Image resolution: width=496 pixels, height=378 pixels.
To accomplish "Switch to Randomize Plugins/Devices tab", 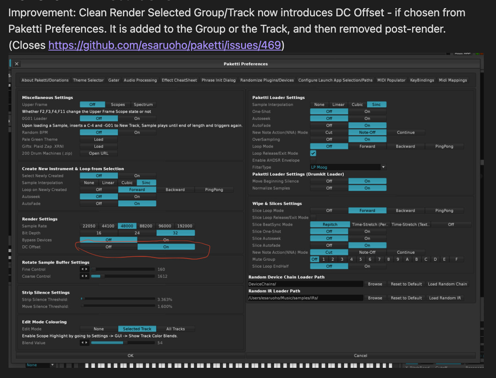I will point(267,80).
